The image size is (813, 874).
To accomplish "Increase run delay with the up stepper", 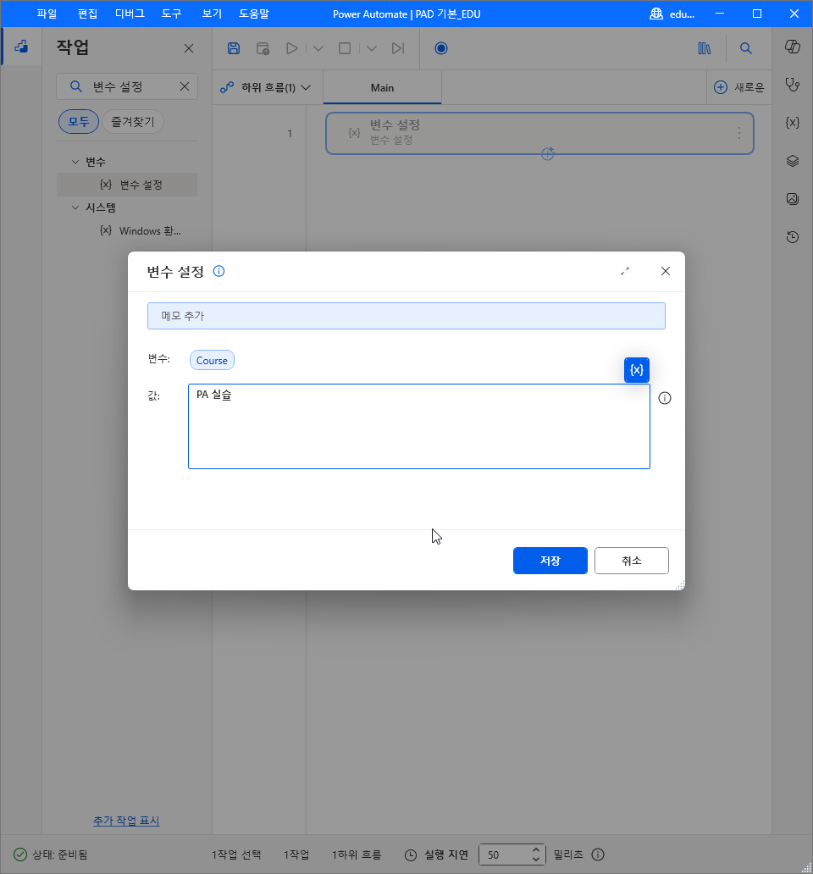I will coord(535,850).
